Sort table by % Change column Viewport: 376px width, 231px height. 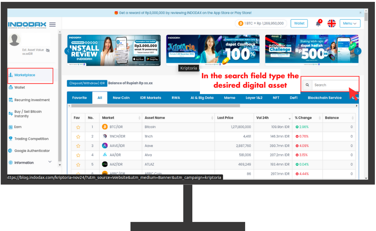(x=320, y=118)
